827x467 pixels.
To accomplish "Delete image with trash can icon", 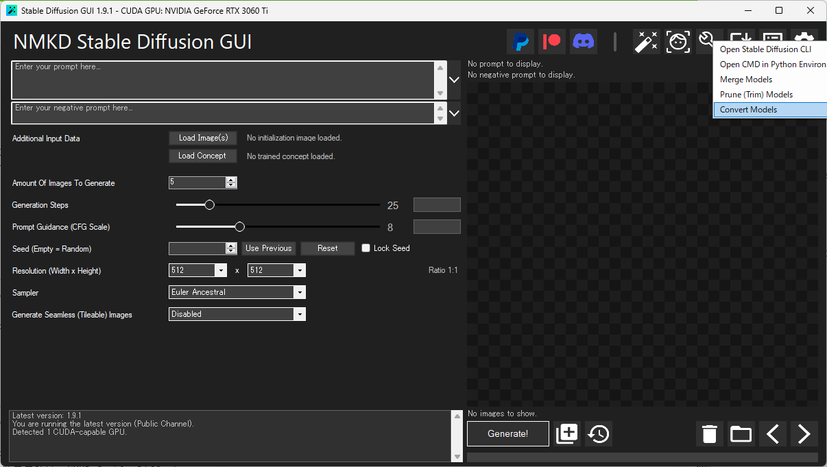I will point(710,433).
